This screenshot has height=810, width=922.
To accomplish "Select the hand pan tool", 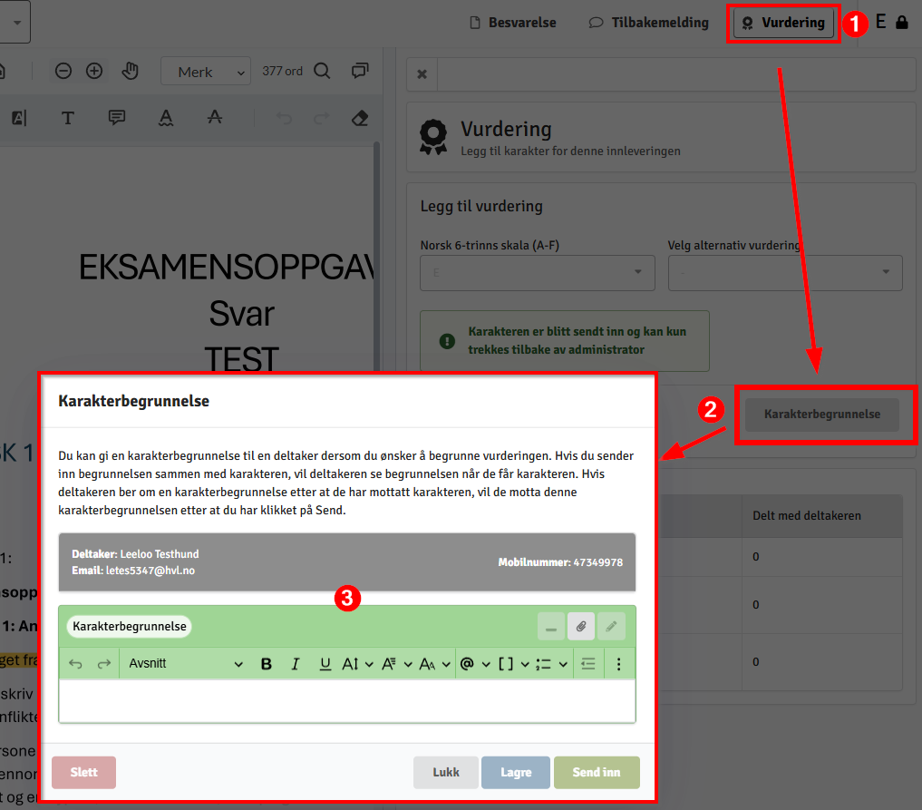I will point(130,71).
